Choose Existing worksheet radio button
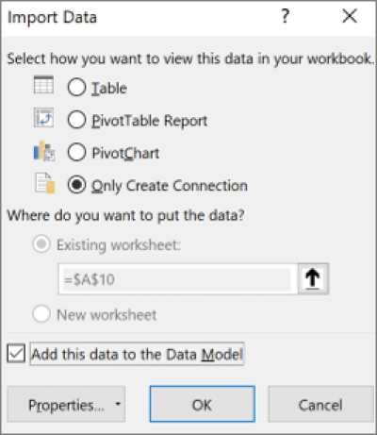This screenshot has height=435, width=377. [x=41, y=244]
